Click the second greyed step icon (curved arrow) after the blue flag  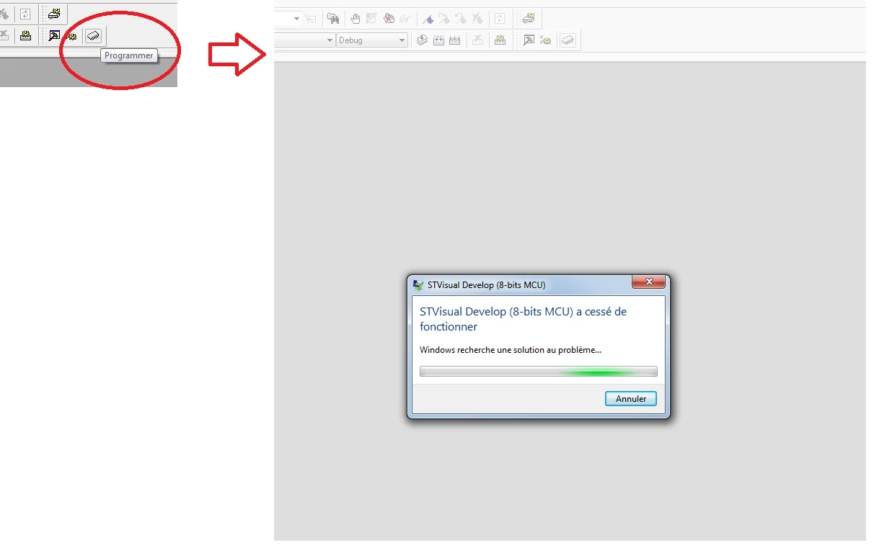point(461,19)
